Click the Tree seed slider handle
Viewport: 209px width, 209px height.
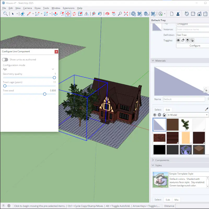pyautogui.click(x=45, y=94)
